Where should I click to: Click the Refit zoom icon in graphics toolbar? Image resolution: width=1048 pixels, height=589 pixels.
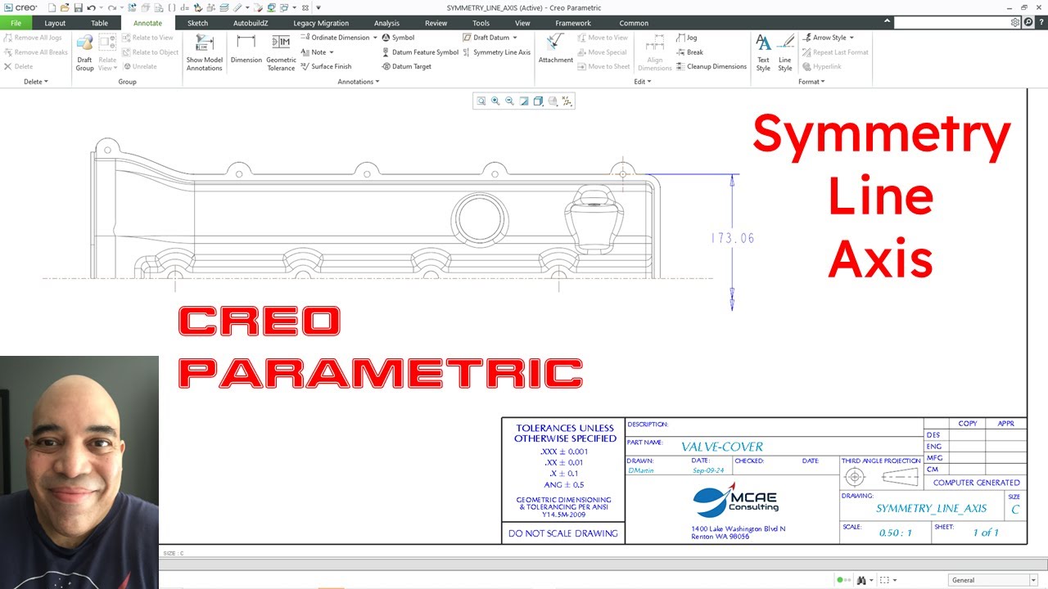pos(481,101)
